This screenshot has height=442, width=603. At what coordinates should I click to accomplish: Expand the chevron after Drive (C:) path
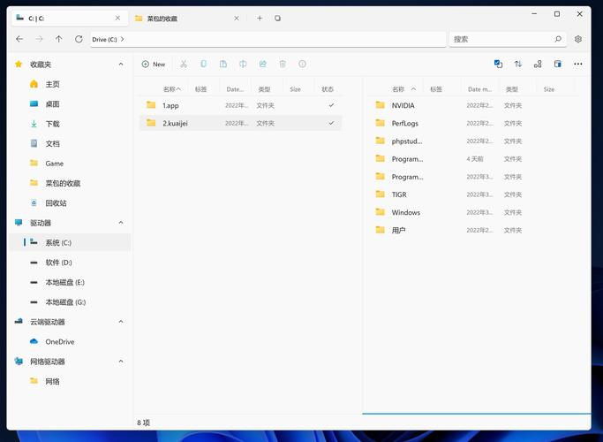123,39
